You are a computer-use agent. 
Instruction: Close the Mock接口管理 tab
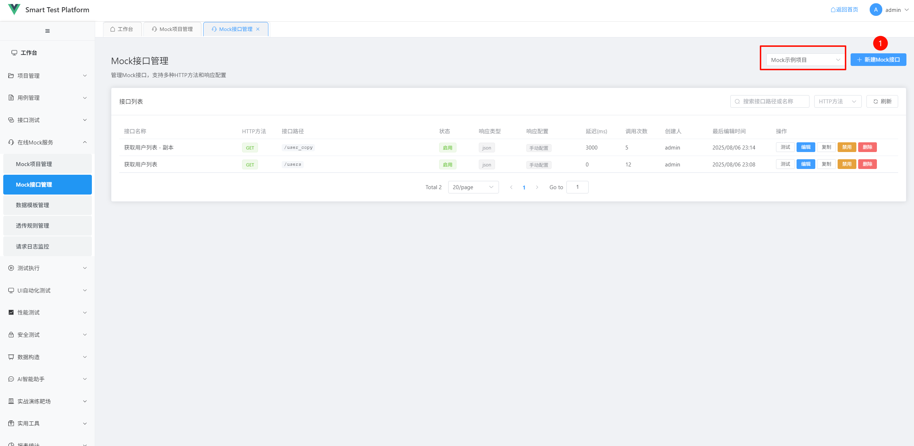pos(258,29)
